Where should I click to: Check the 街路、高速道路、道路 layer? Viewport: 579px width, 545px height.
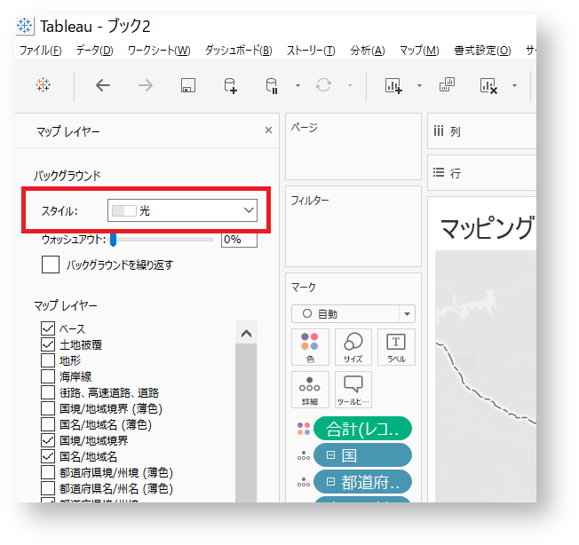[48, 392]
